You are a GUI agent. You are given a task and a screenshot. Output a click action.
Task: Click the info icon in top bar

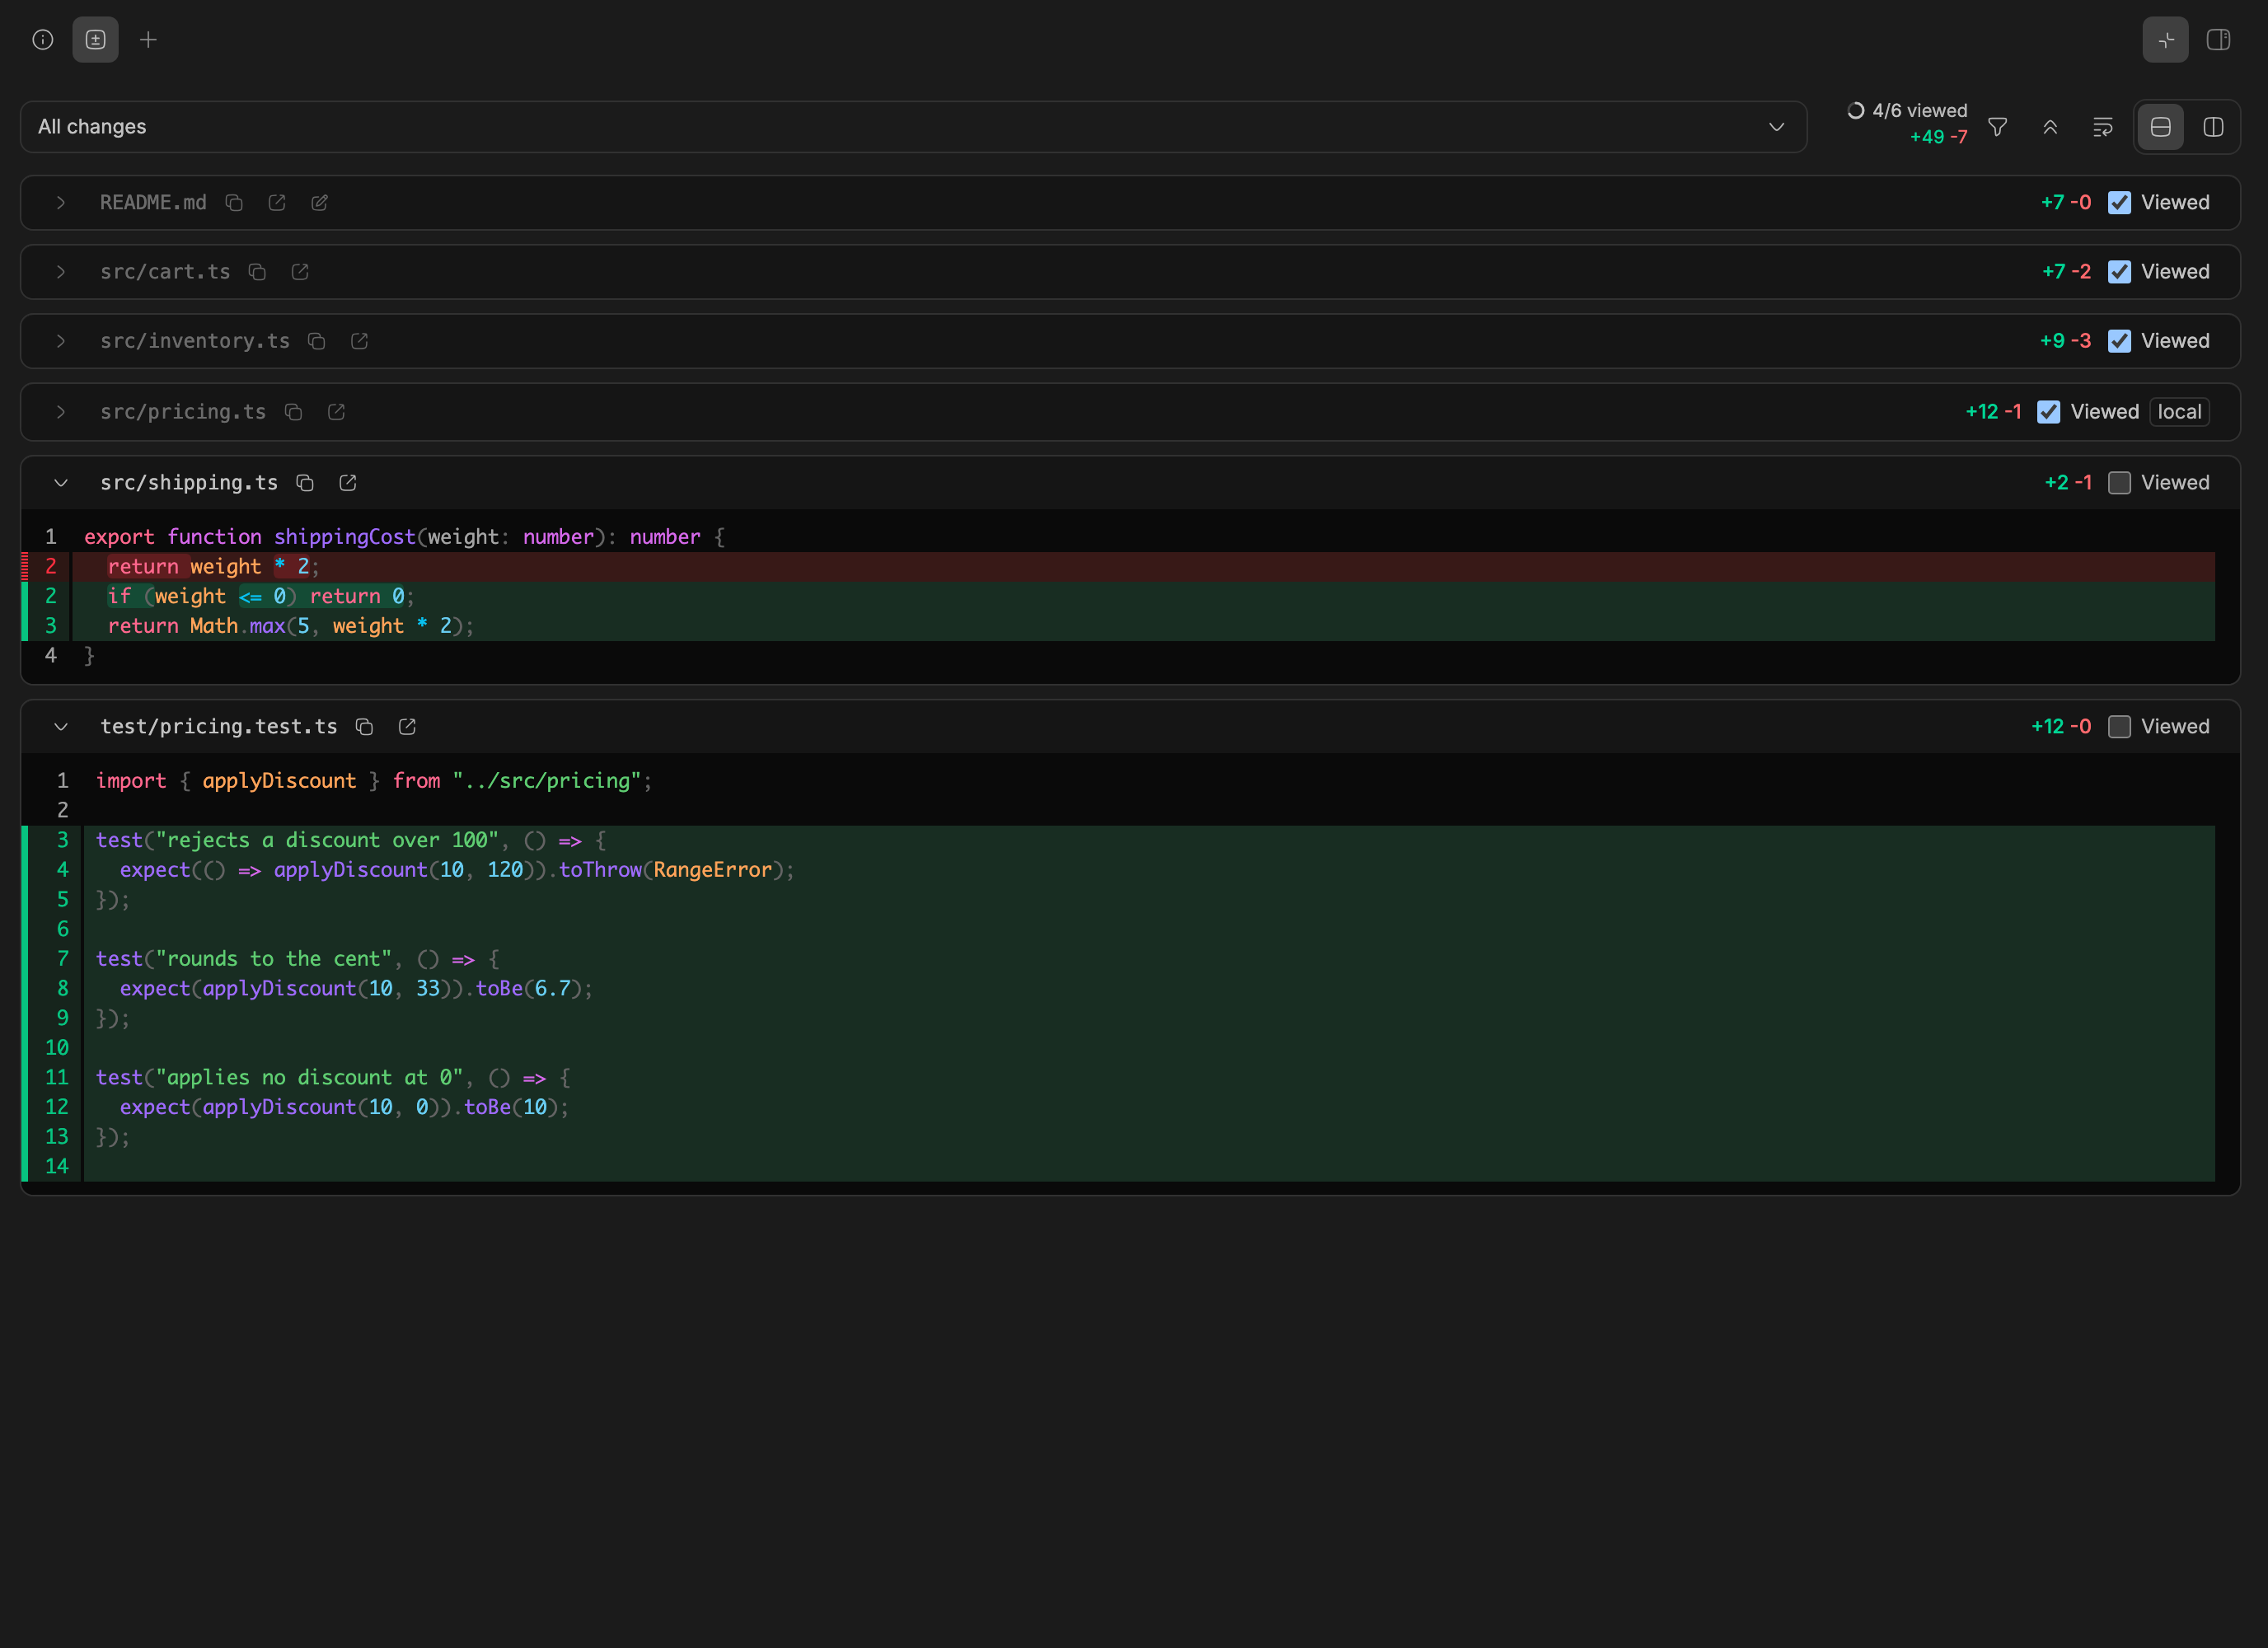(43, 40)
